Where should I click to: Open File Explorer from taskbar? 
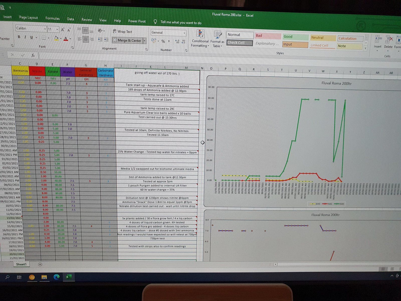[44, 277]
